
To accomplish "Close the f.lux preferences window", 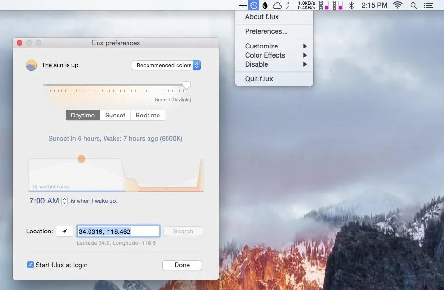I will pyautogui.click(x=20, y=43).
